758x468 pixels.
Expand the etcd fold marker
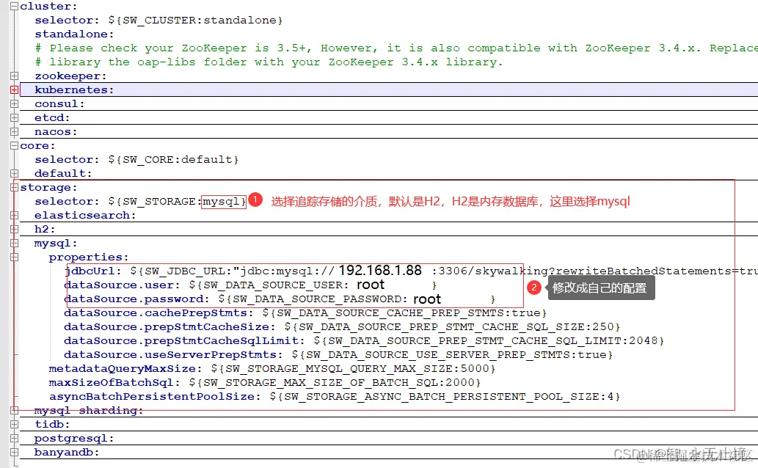pos(15,117)
